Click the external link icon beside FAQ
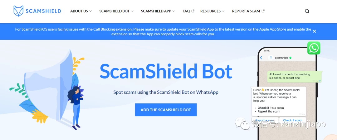Screen dimensions: 337x140 pyautogui.click(x=193, y=11)
